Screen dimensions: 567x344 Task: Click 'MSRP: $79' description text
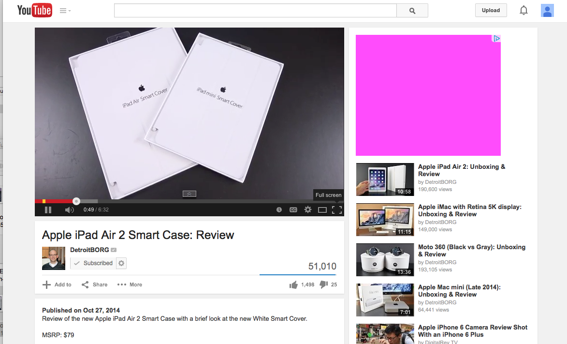(58, 335)
